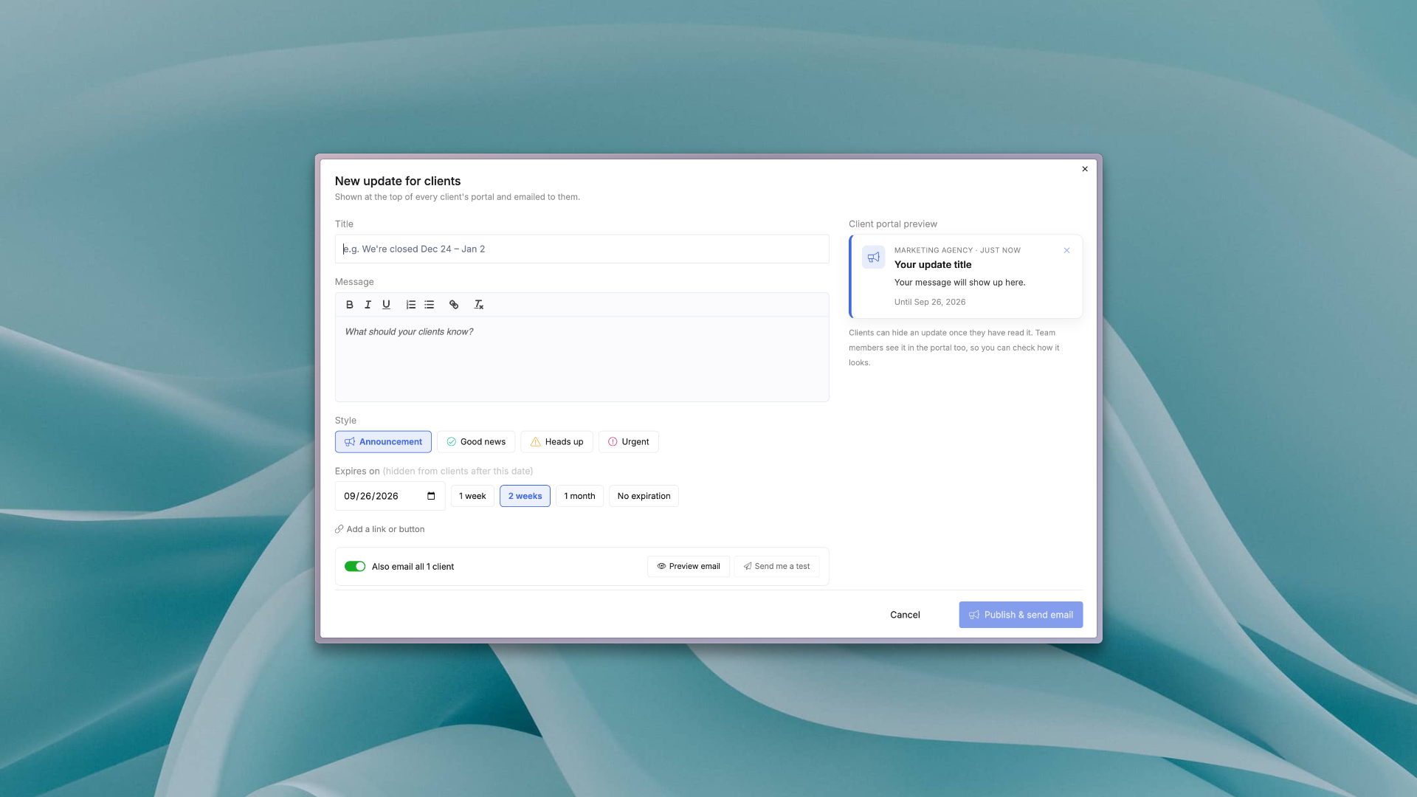Select the Good news style

pyautogui.click(x=476, y=442)
